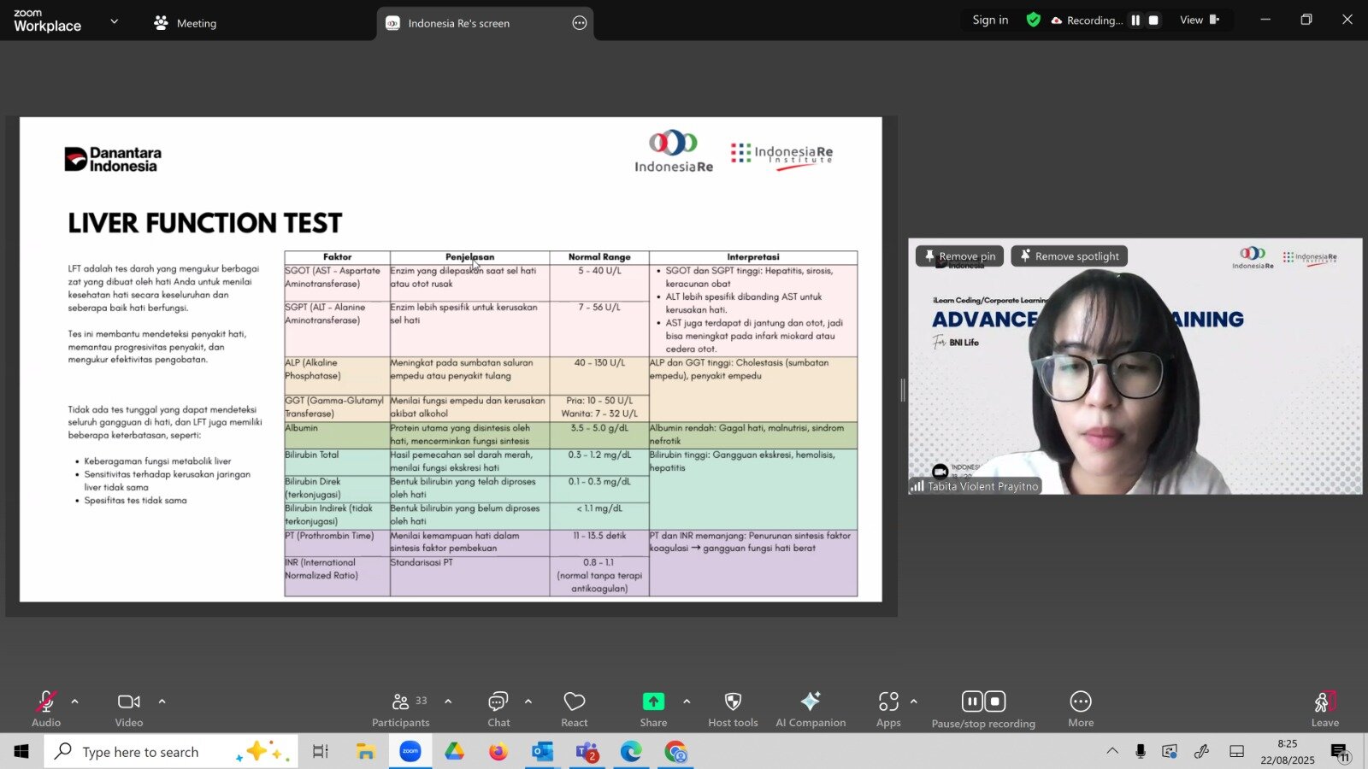This screenshot has height=769, width=1368.
Task: Select the Indonesia Re's screen tab
Action: (x=458, y=23)
